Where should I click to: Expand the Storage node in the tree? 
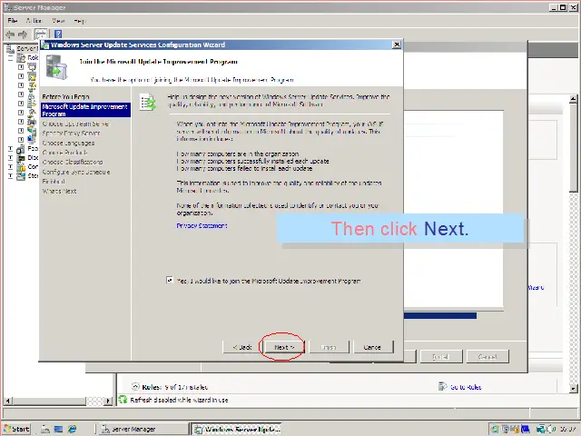pyautogui.click(x=10, y=175)
